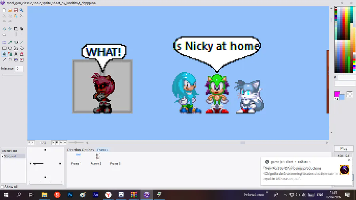Click the Save/export floppy disk icon
Screen dimensions: 356x200
point(16,10)
